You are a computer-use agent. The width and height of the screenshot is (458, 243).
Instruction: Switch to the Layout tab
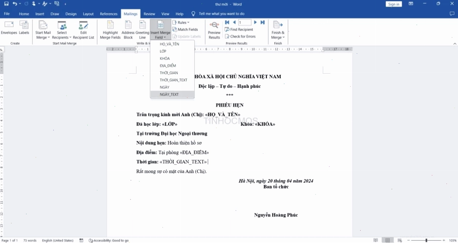88,14
